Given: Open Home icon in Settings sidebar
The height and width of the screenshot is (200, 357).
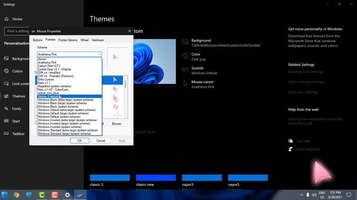Looking at the screenshot, I should click(x=6, y=19).
